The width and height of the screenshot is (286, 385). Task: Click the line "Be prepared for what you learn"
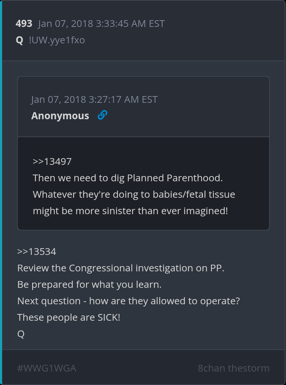[89, 284]
